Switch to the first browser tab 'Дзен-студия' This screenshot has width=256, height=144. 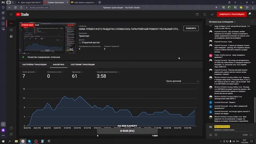tap(30, 2)
